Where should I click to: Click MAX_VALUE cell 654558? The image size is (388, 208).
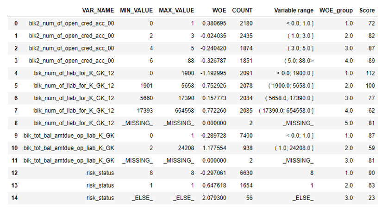(x=184, y=110)
